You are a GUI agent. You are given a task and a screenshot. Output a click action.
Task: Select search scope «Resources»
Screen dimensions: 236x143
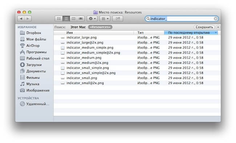tap(100, 27)
